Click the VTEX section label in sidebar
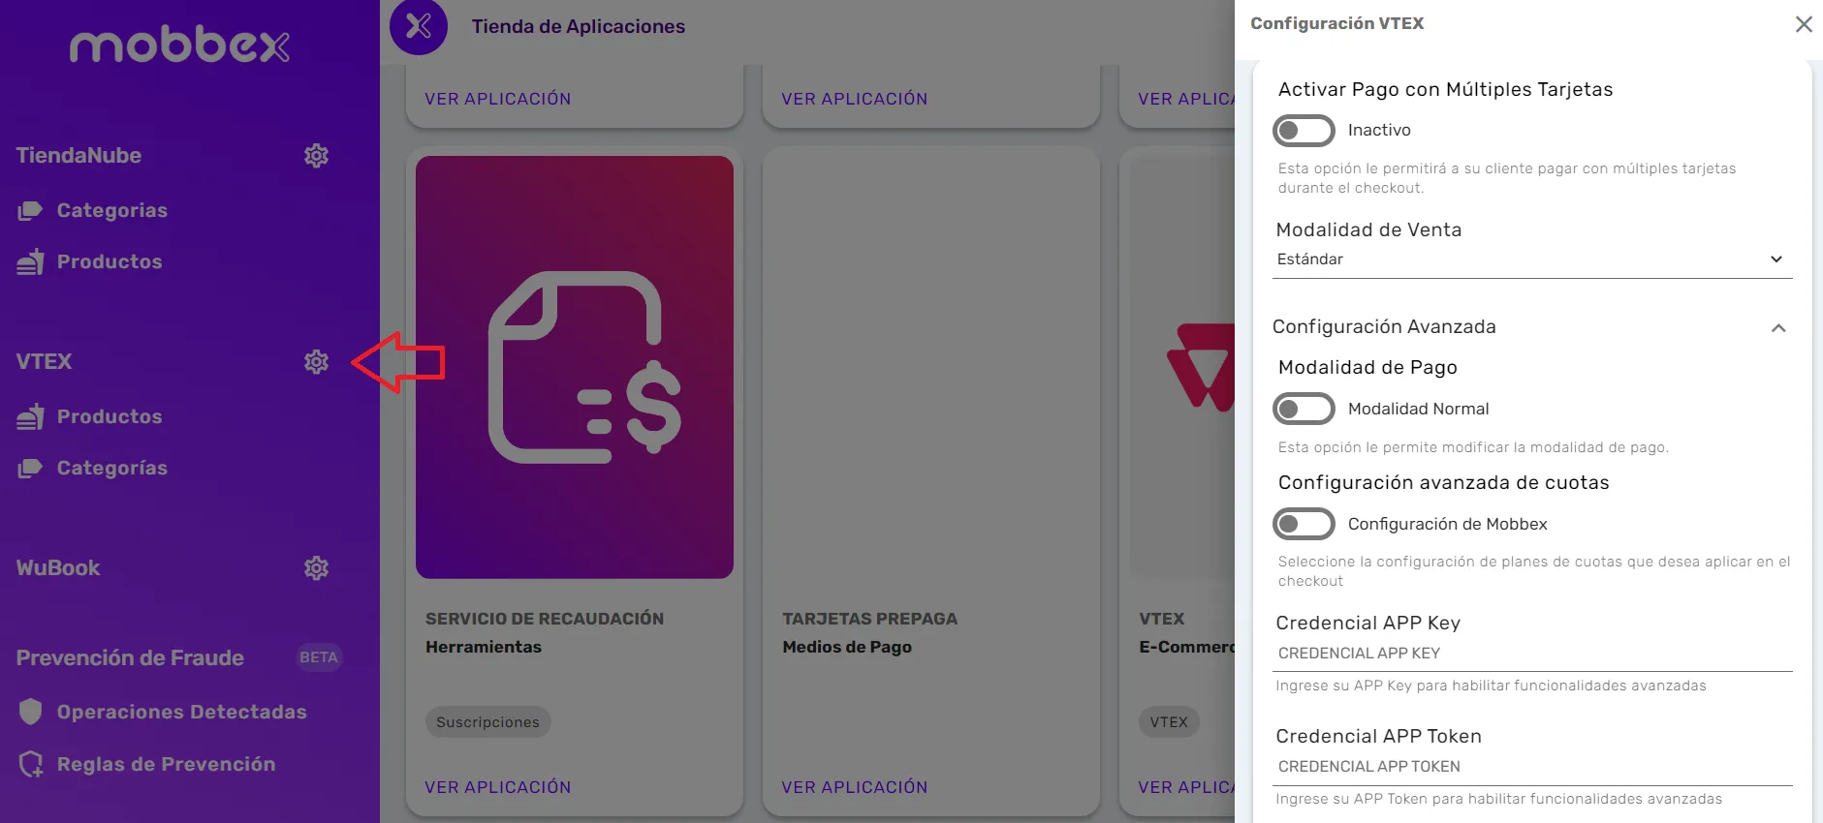 (44, 362)
